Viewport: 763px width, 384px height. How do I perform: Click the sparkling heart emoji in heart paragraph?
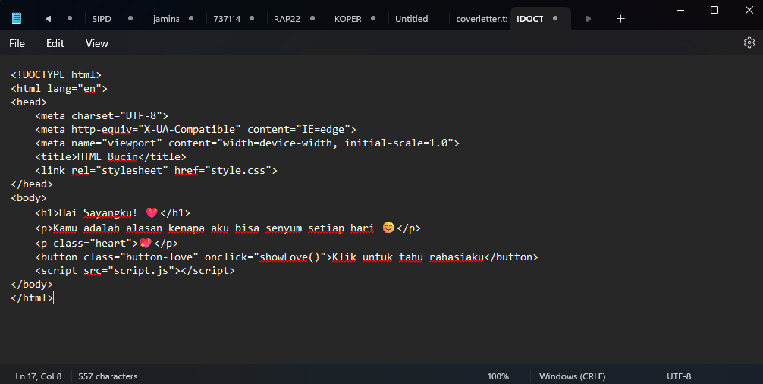pyautogui.click(x=146, y=243)
